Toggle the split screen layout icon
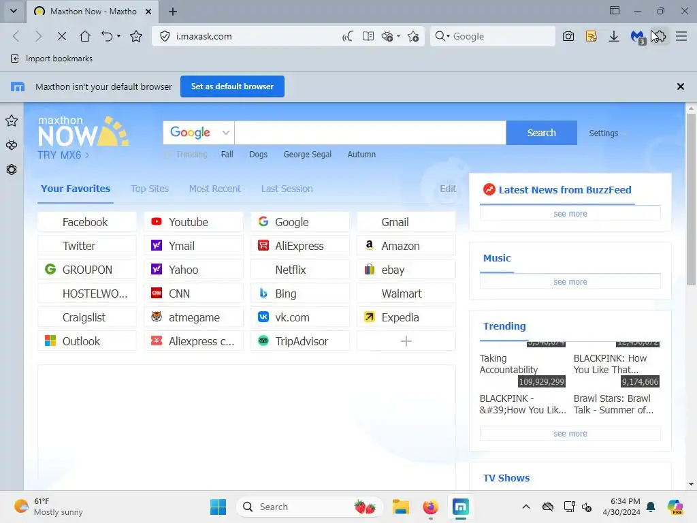Image resolution: width=697 pixels, height=523 pixels. [x=615, y=10]
